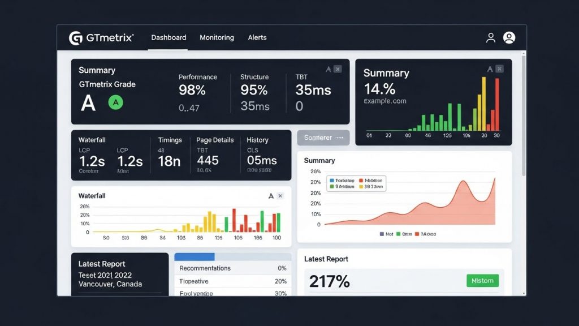Go to the Alerts tab
Image resolution: width=579 pixels, height=326 pixels.
(257, 38)
